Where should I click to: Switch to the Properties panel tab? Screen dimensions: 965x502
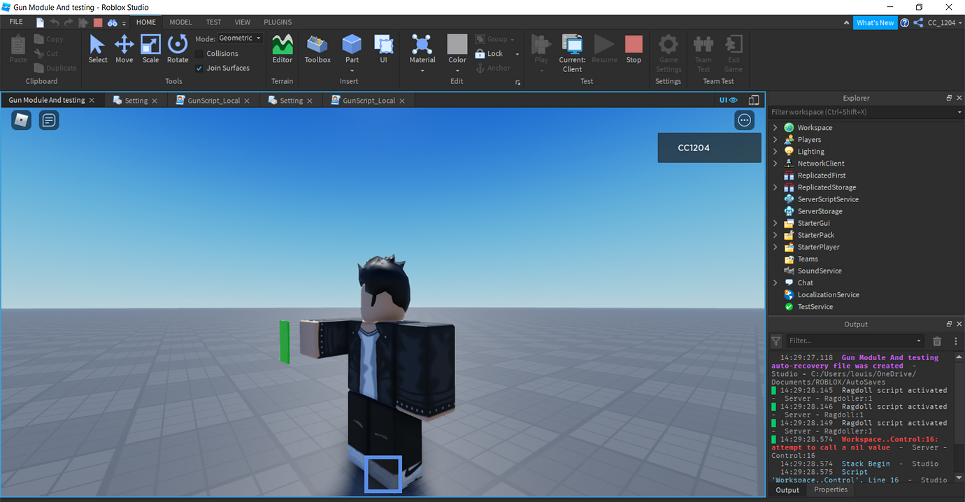pos(831,489)
